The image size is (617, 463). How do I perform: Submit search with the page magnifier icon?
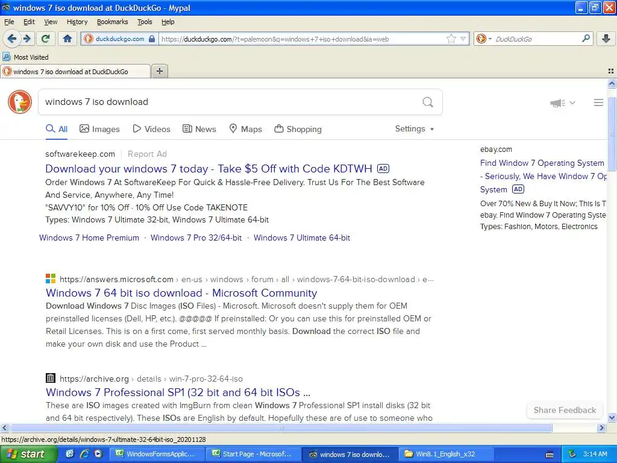pyautogui.click(x=428, y=102)
